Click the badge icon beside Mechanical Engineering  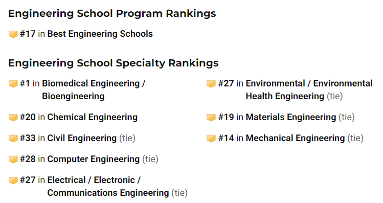click(x=211, y=138)
